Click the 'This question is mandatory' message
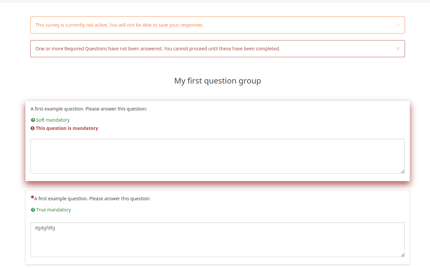 (67, 128)
